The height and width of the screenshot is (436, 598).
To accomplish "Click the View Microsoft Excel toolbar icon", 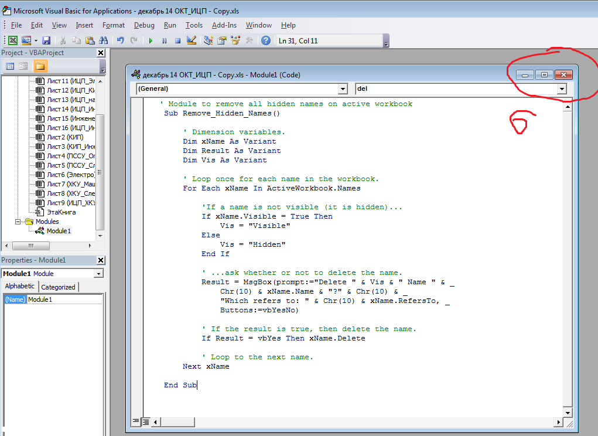I will pos(12,40).
